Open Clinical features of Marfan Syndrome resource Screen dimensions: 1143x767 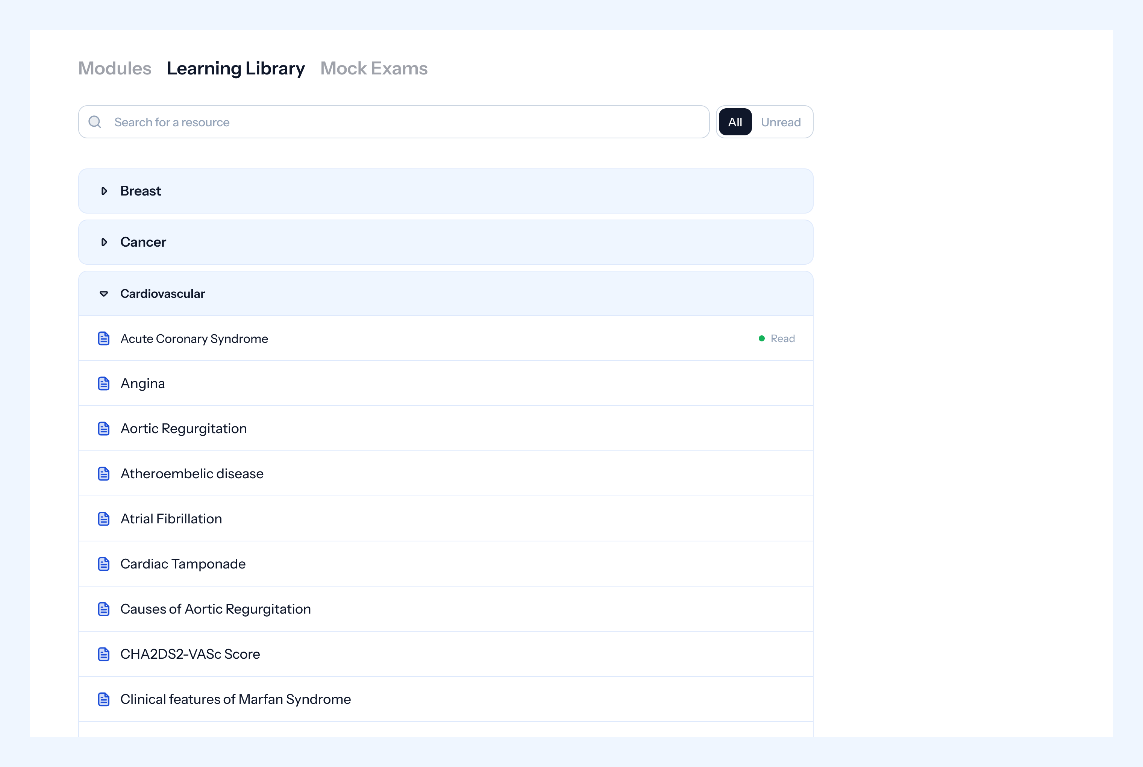tap(446, 699)
